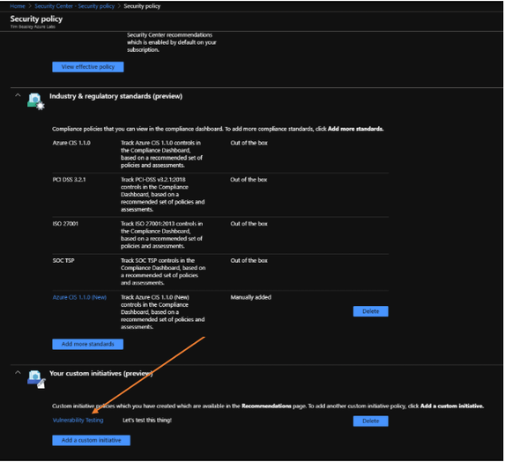Collapse Your custom initiatives section
This screenshot has height=462, width=505.
[18, 372]
